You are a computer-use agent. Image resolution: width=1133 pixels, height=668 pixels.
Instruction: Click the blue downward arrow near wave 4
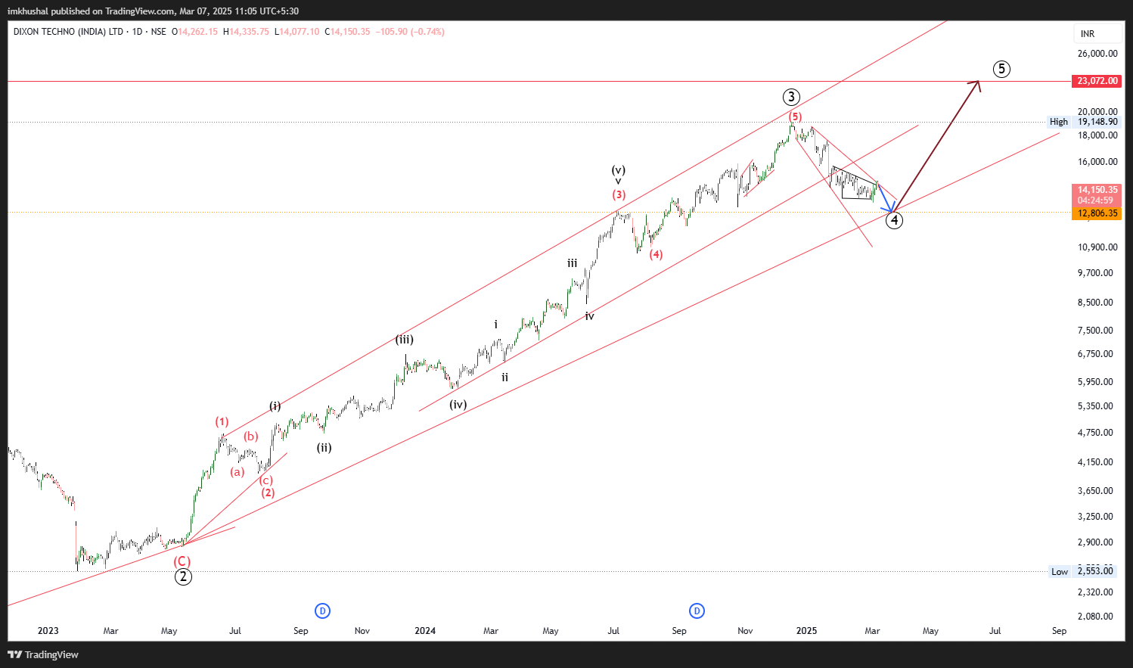886,198
